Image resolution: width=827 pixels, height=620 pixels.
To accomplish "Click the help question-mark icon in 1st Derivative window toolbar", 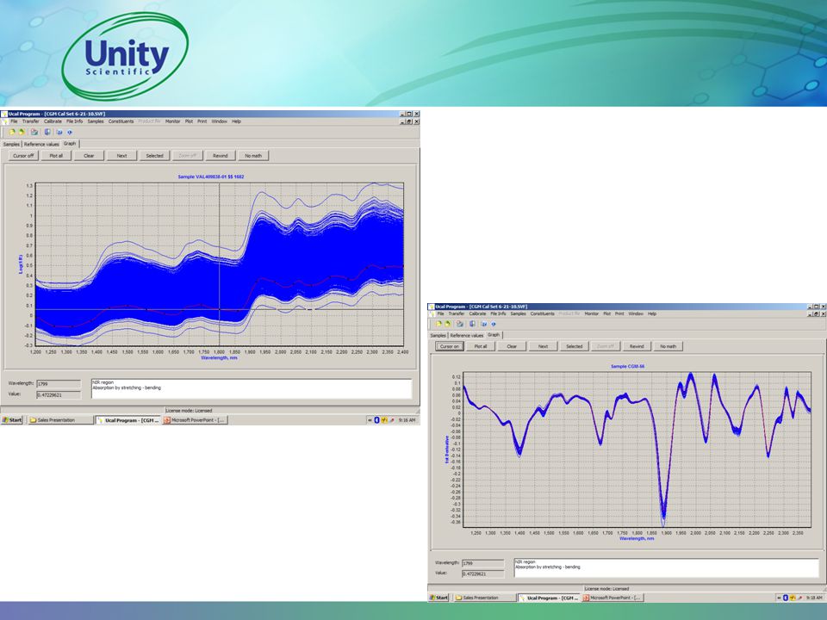I will tap(484, 324).
